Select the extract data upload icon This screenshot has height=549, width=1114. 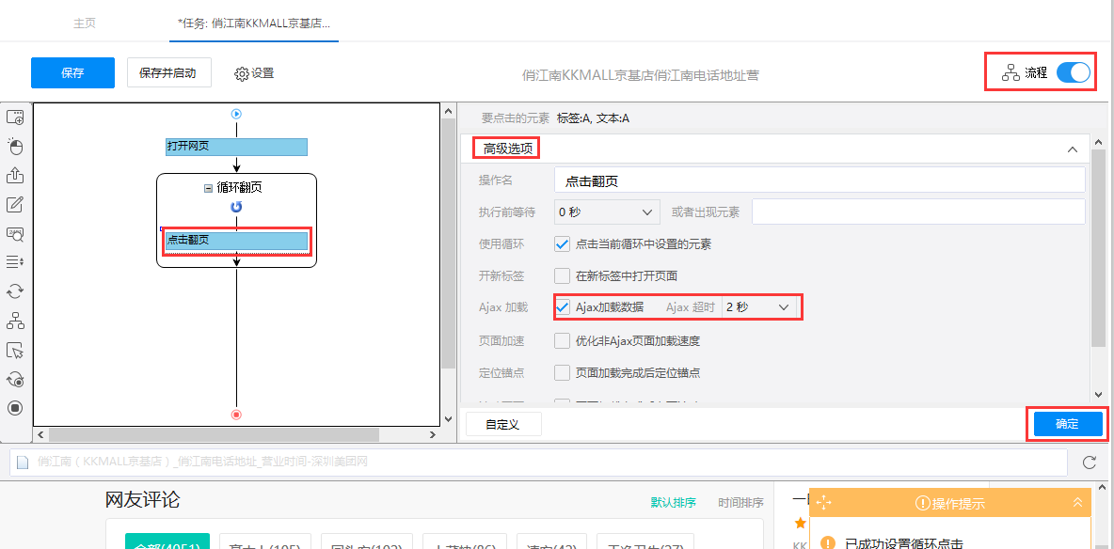[x=15, y=176]
